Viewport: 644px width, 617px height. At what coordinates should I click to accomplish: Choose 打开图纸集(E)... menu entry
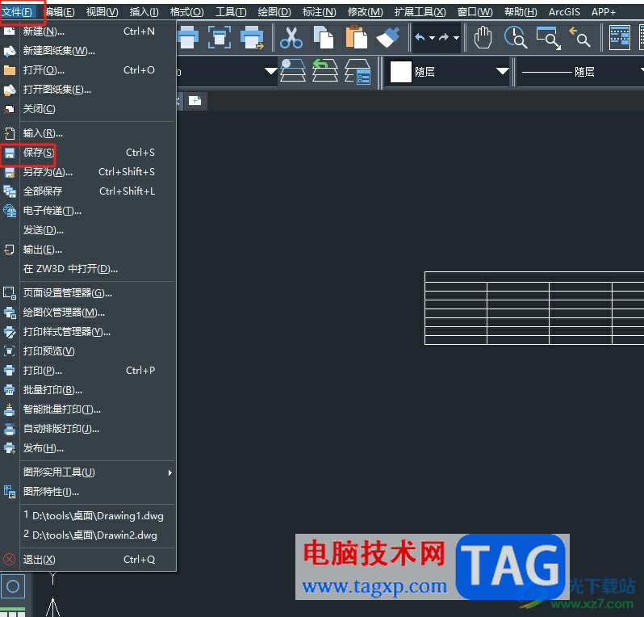click(89, 90)
